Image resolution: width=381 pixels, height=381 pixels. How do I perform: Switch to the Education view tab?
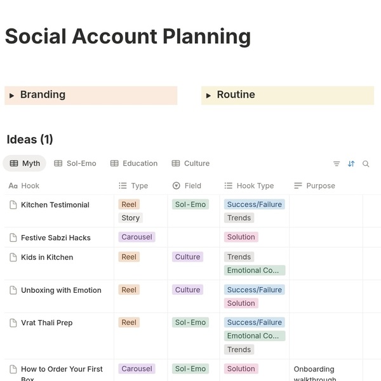pos(133,163)
